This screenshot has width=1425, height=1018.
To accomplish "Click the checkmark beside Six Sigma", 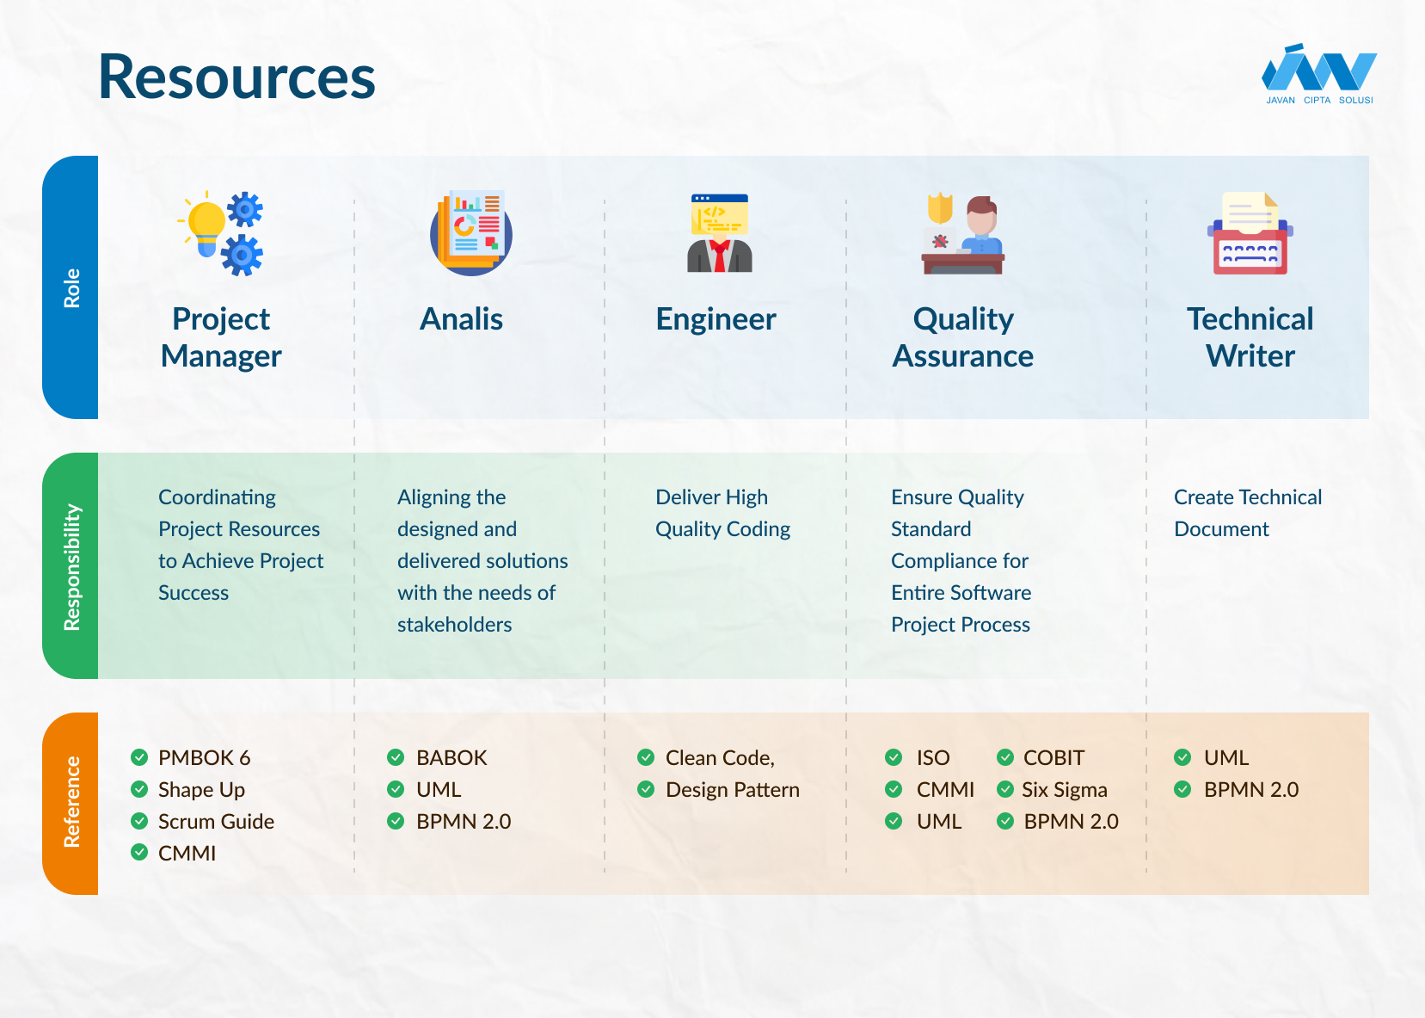I will coord(1004,789).
